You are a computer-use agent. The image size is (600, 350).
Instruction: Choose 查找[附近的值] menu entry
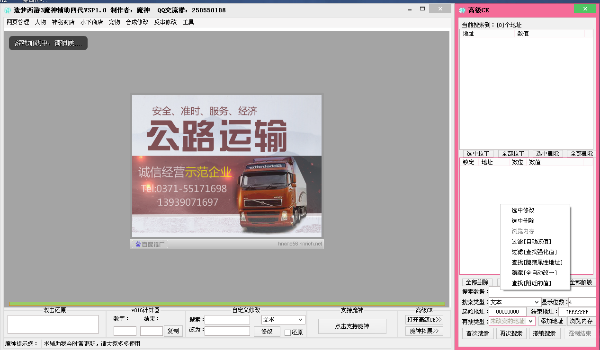(x=535, y=283)
